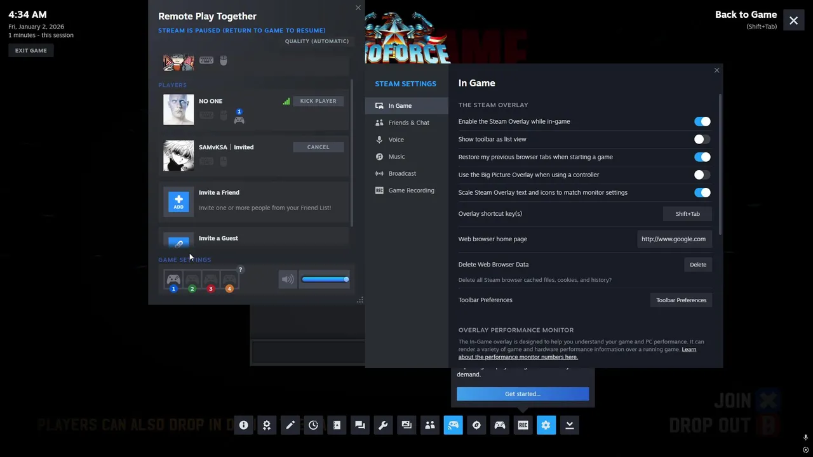Click the blue ADD plus icon
Screen dimensions: 813x457
pyautogui.click(x=178, y=202)
